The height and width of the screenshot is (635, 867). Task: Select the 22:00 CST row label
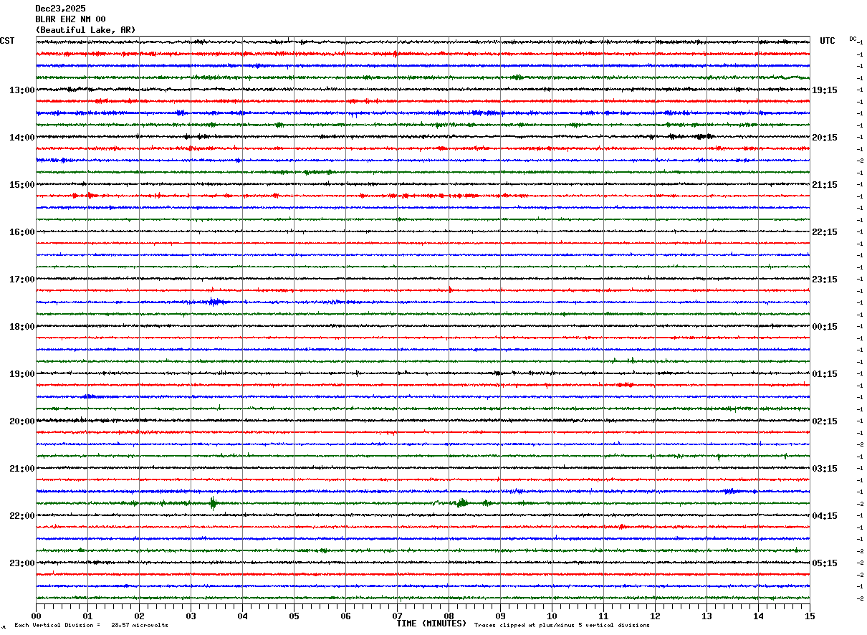click(x=21, y=516)
